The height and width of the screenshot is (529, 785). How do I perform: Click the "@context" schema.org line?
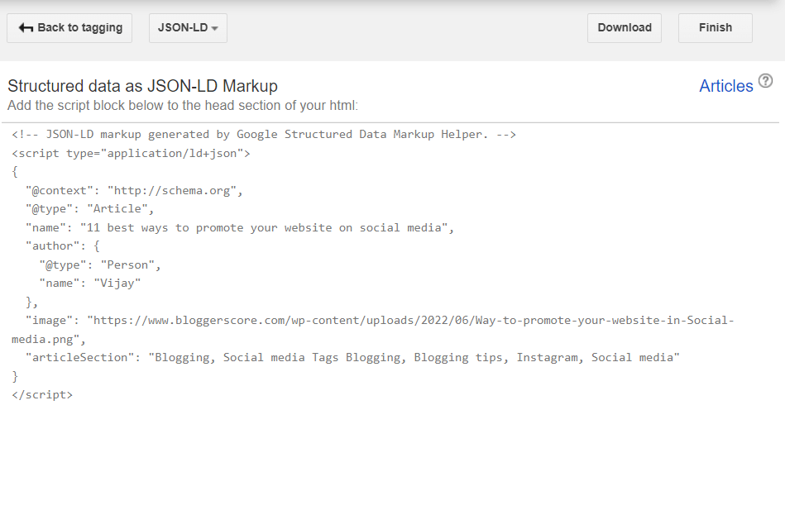point(134,191)
